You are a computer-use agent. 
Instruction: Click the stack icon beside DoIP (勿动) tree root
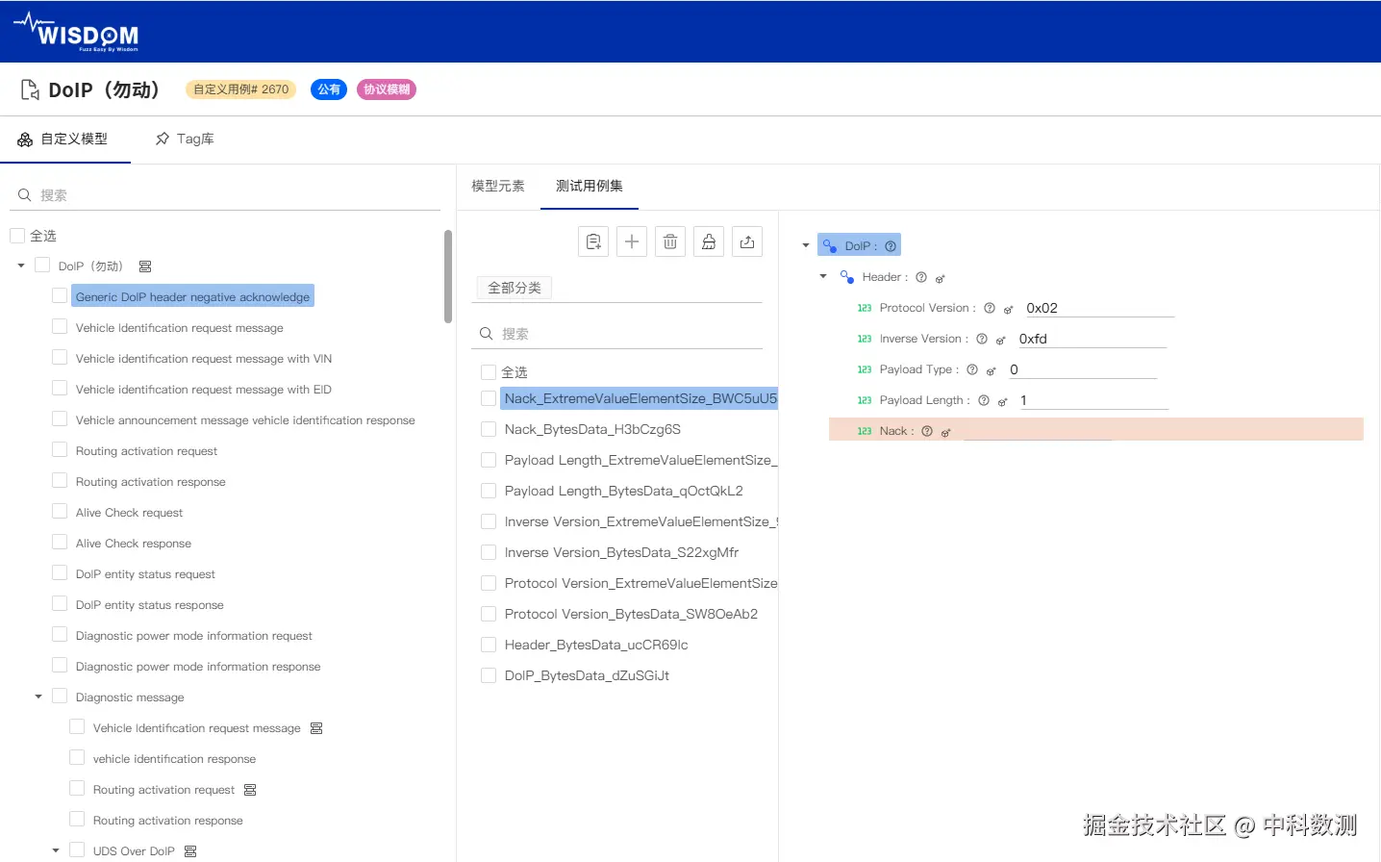tap(145, 266)
